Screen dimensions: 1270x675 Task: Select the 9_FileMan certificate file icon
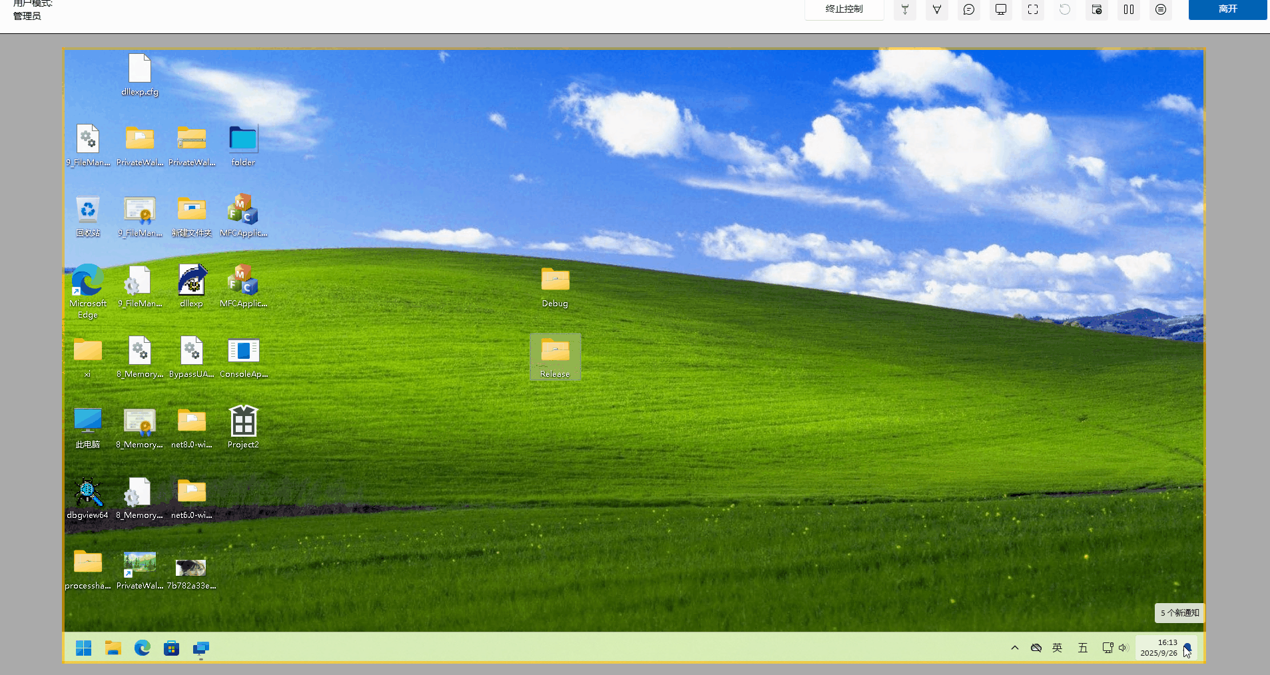click(140, 217)
